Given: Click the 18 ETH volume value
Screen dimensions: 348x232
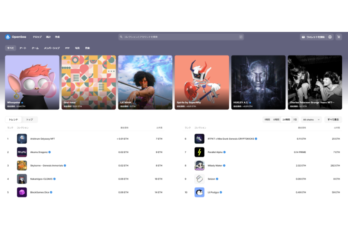Looking at the screenshot, I should 158,179.
